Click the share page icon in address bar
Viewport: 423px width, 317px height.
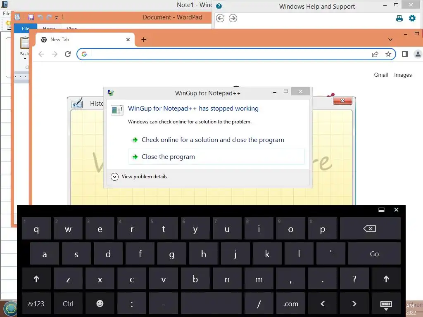click(x=375, y=54)
